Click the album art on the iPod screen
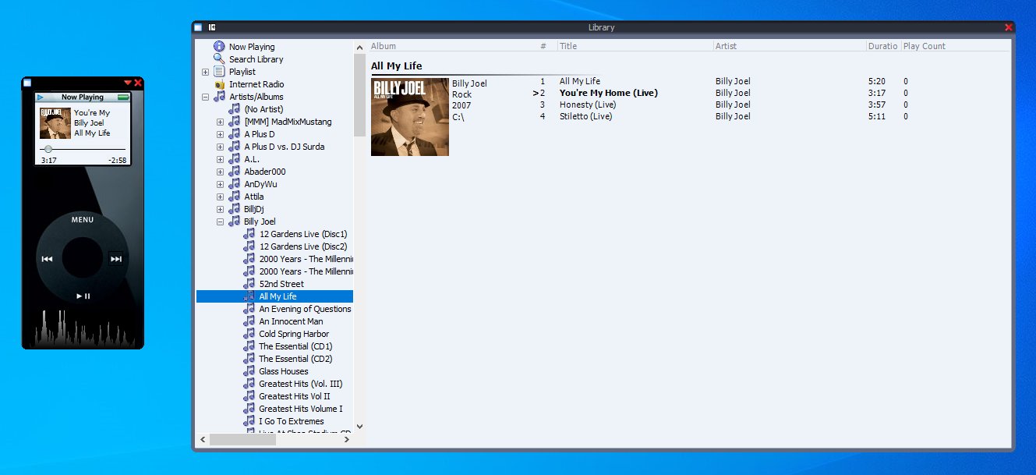 55,123
